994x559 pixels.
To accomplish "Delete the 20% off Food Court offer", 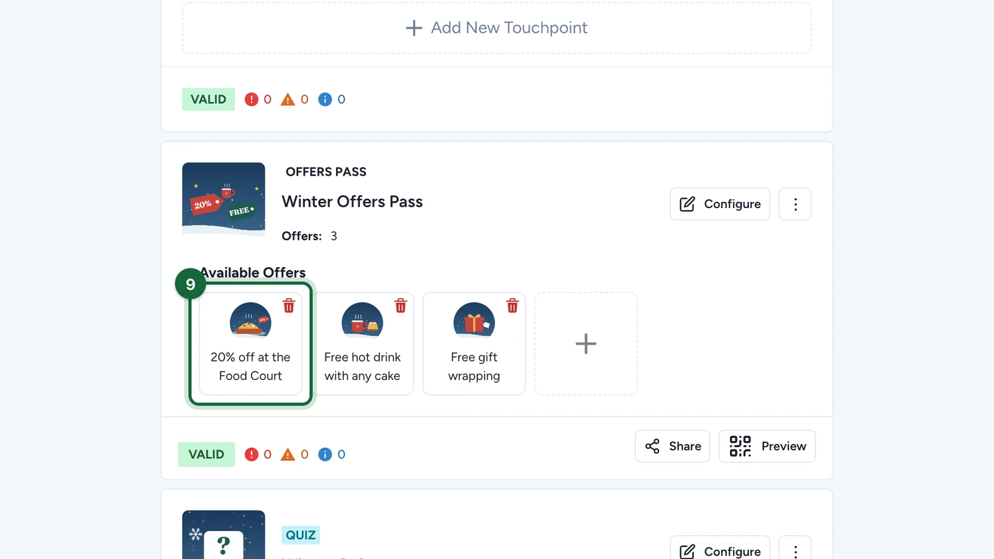I will [289, 306].
